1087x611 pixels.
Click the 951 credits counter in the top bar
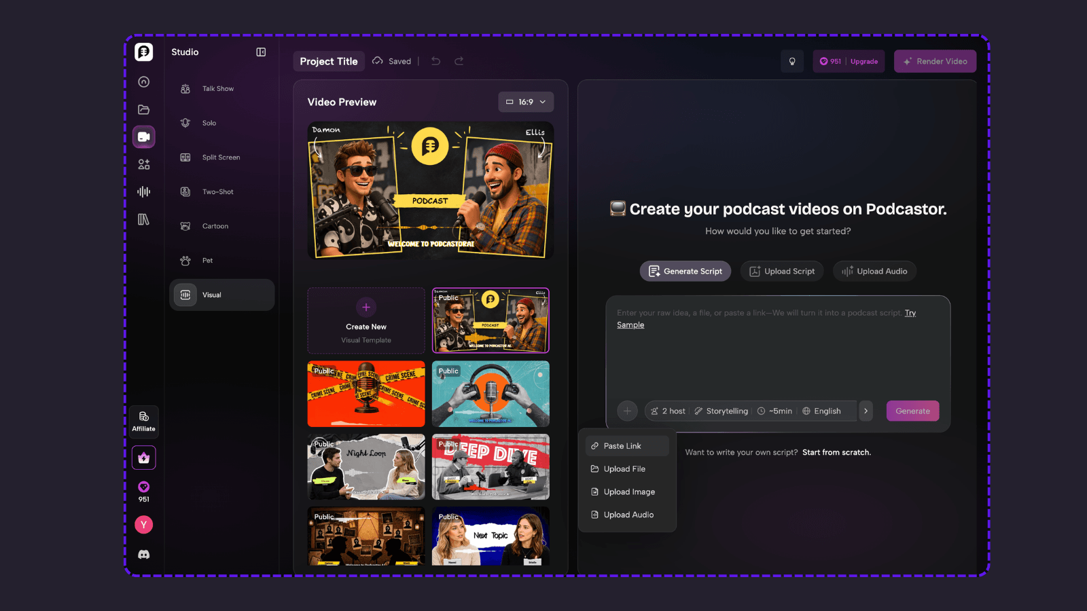[830, 61]
